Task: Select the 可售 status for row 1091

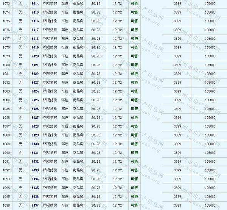Action: pos(134,161)
